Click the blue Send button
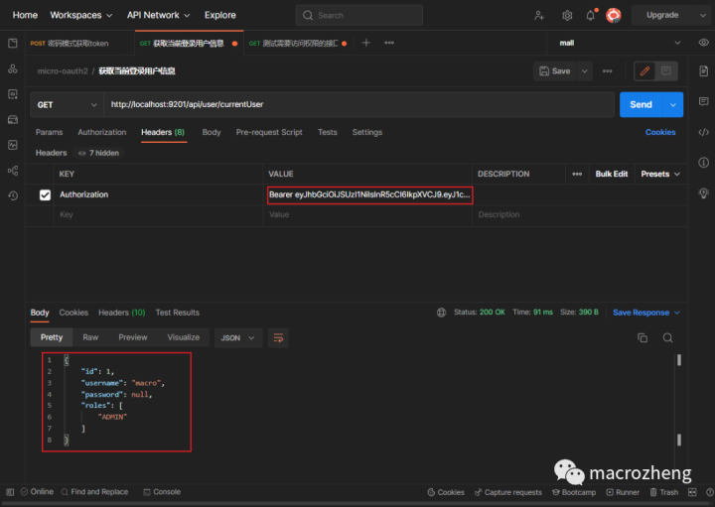 (642, 105)
